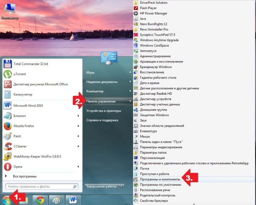Viewport: 256px width, 205px height.
Task: Expand Компьютер submenu arrow
Action: click(130, 91)
